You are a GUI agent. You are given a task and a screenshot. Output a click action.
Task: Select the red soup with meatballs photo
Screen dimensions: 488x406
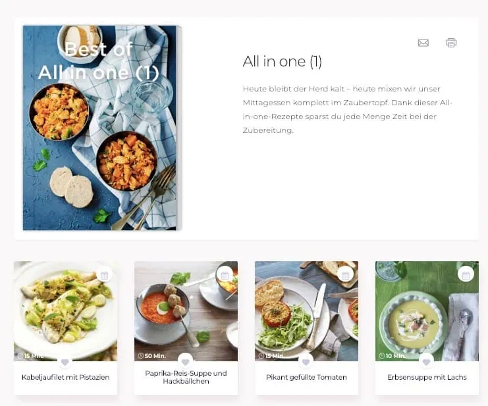pos(186,311)
